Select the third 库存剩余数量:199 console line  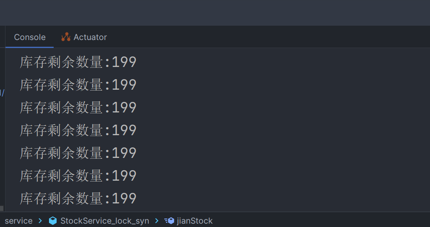coord(78,107)
